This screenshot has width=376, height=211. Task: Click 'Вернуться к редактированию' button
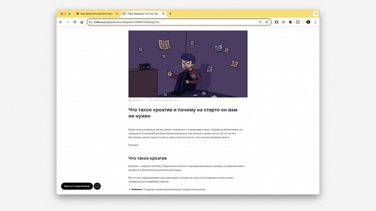(77, 186)
